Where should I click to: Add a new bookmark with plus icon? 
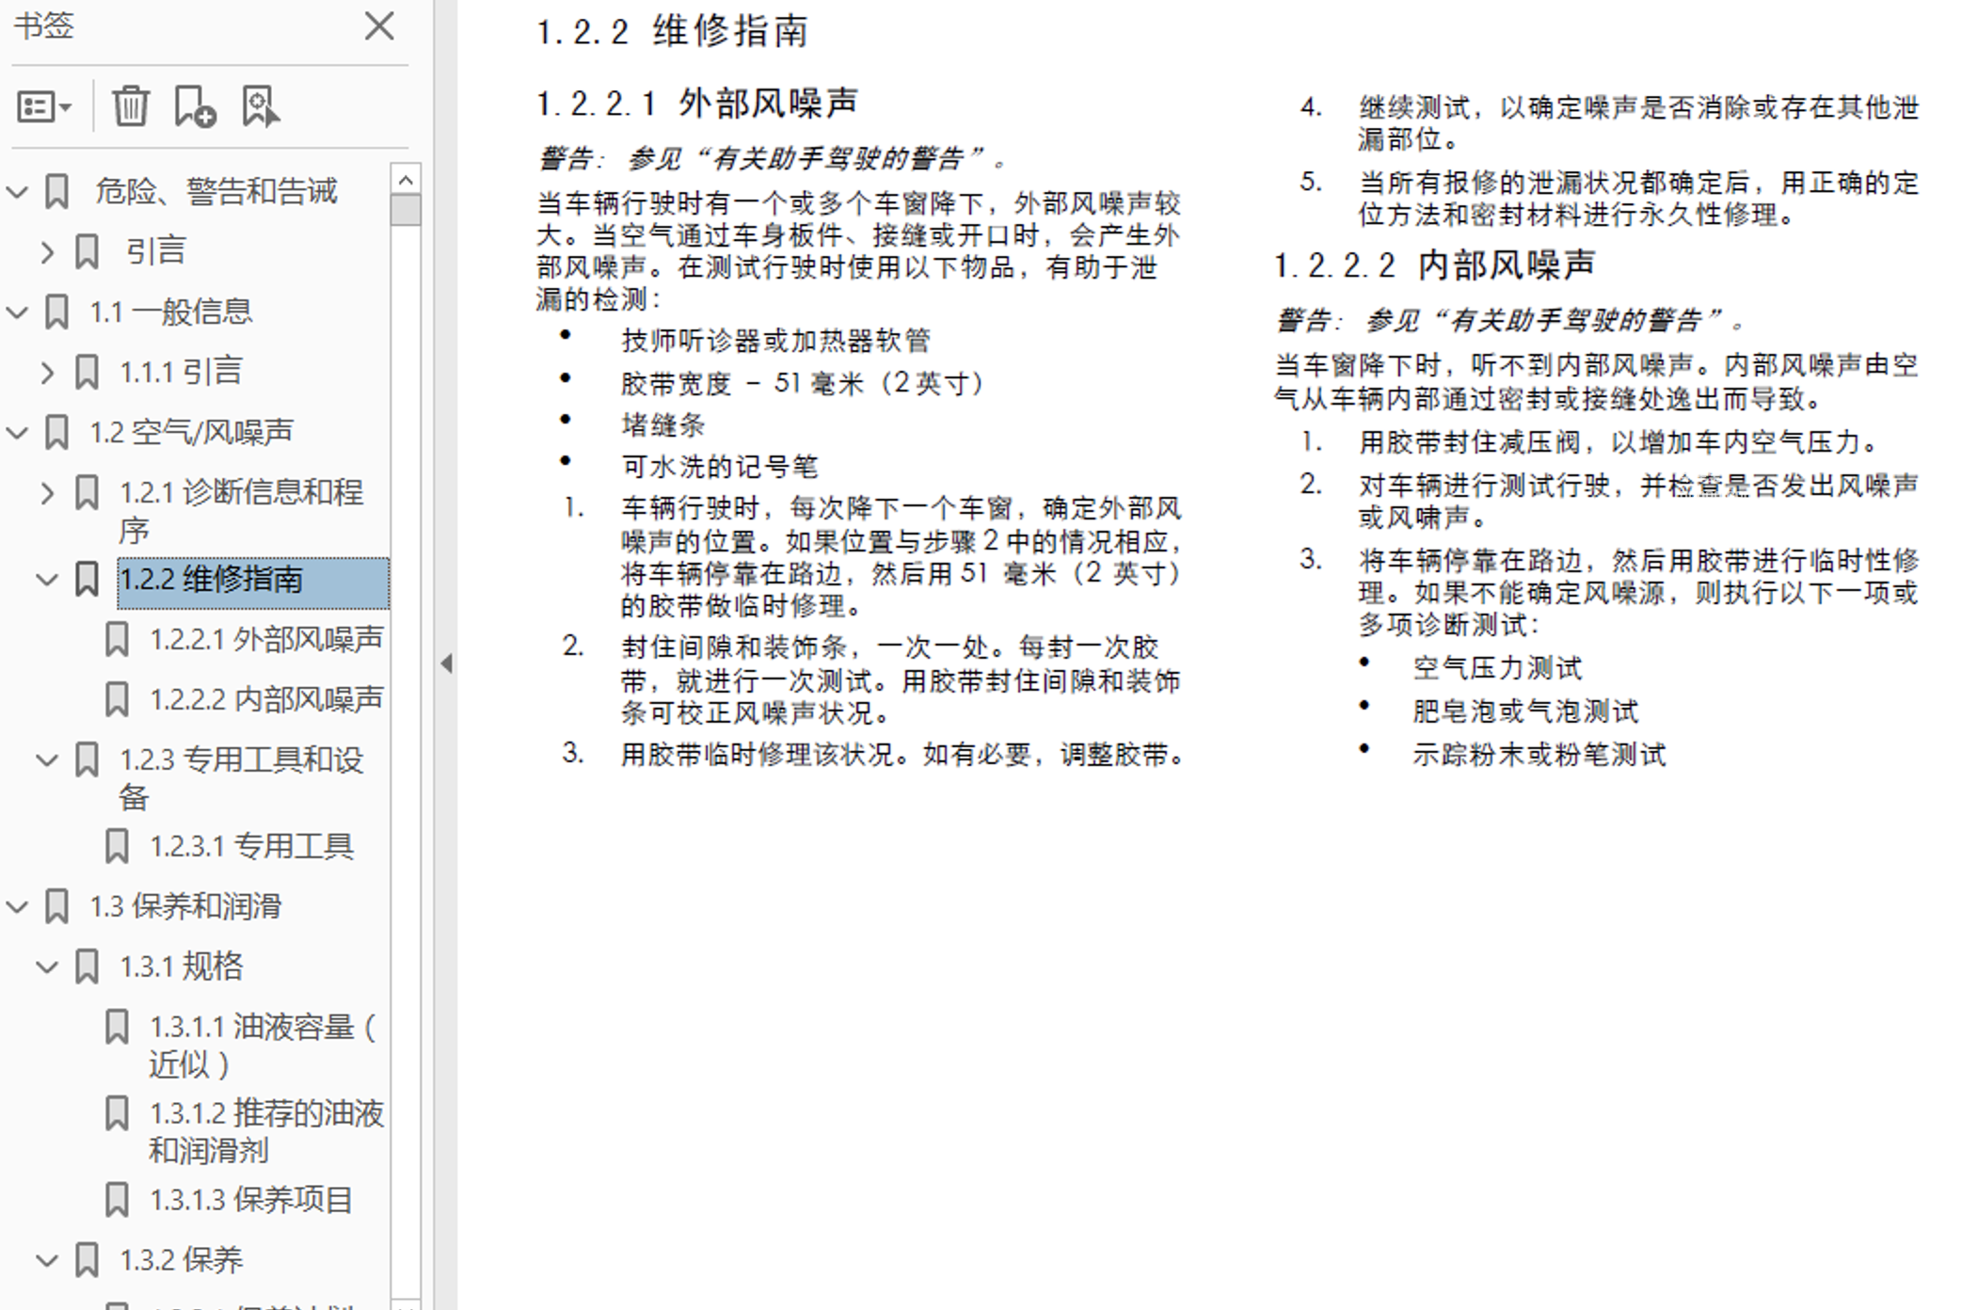(195, 105)
